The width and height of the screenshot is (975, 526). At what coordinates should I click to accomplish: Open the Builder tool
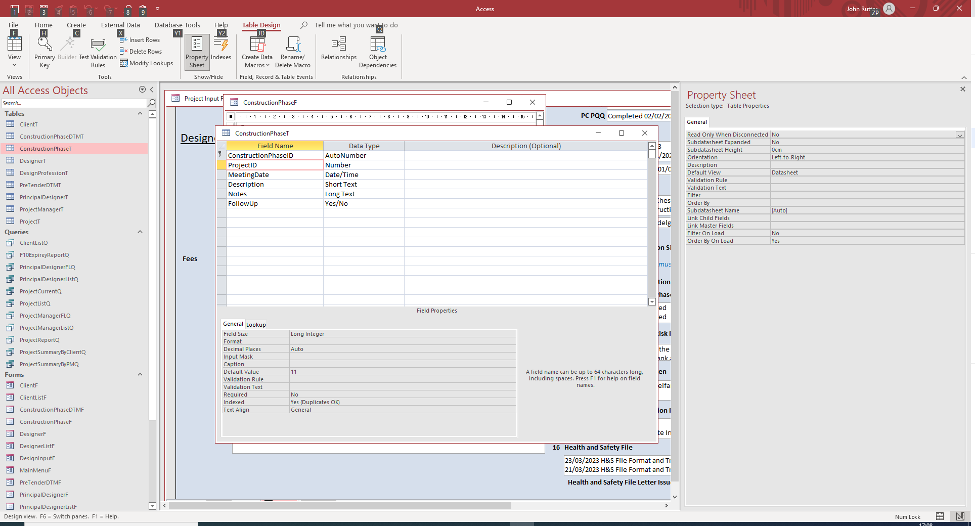click(x=67, y=49)
